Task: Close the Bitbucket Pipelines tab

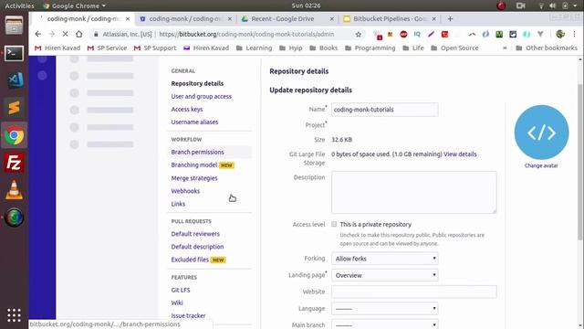Action: 434,18
